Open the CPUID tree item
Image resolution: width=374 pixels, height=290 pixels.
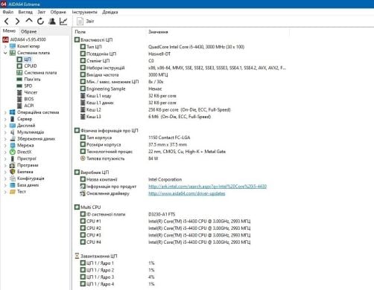click(x=27, y=66)
